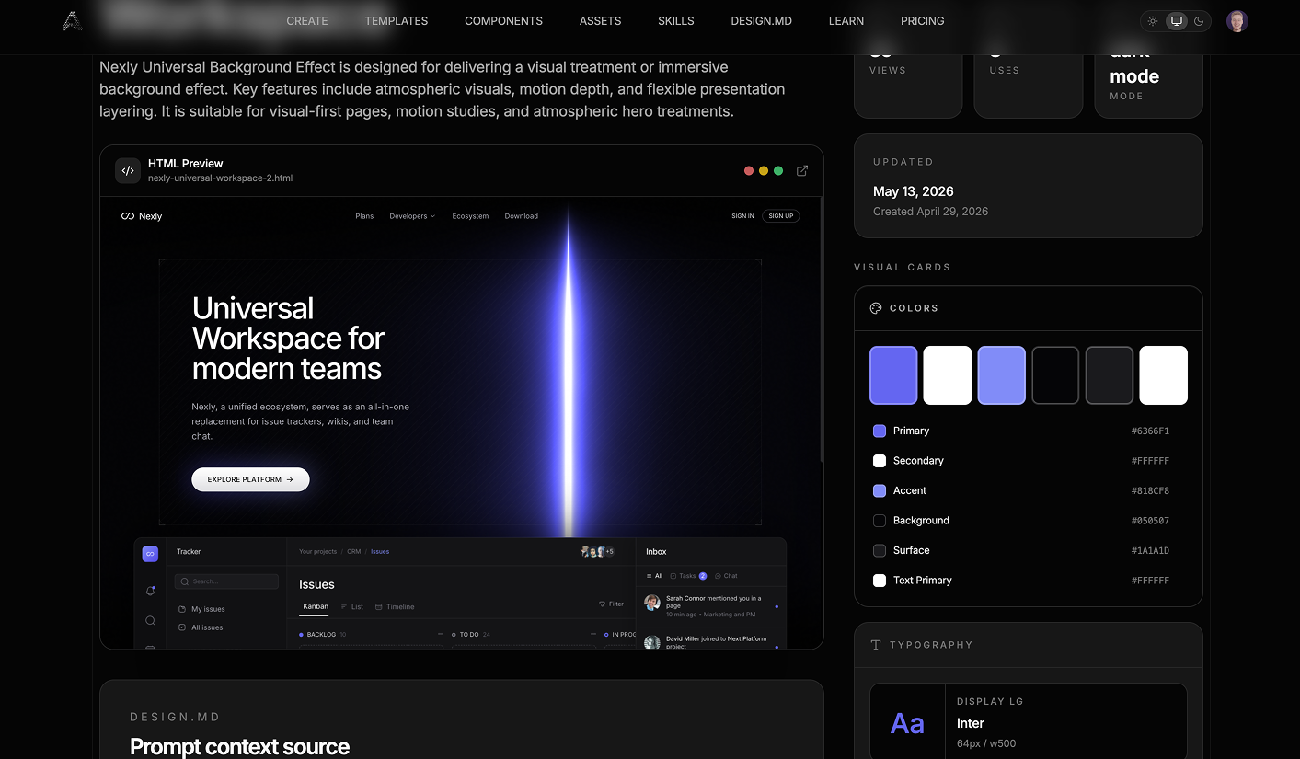
Task: Open the preview in a new window
Action: pos(802,170)
